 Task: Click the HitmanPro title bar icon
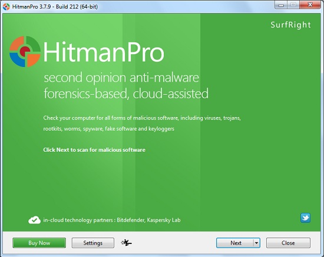pyautogui.click(x=6, y=6)
